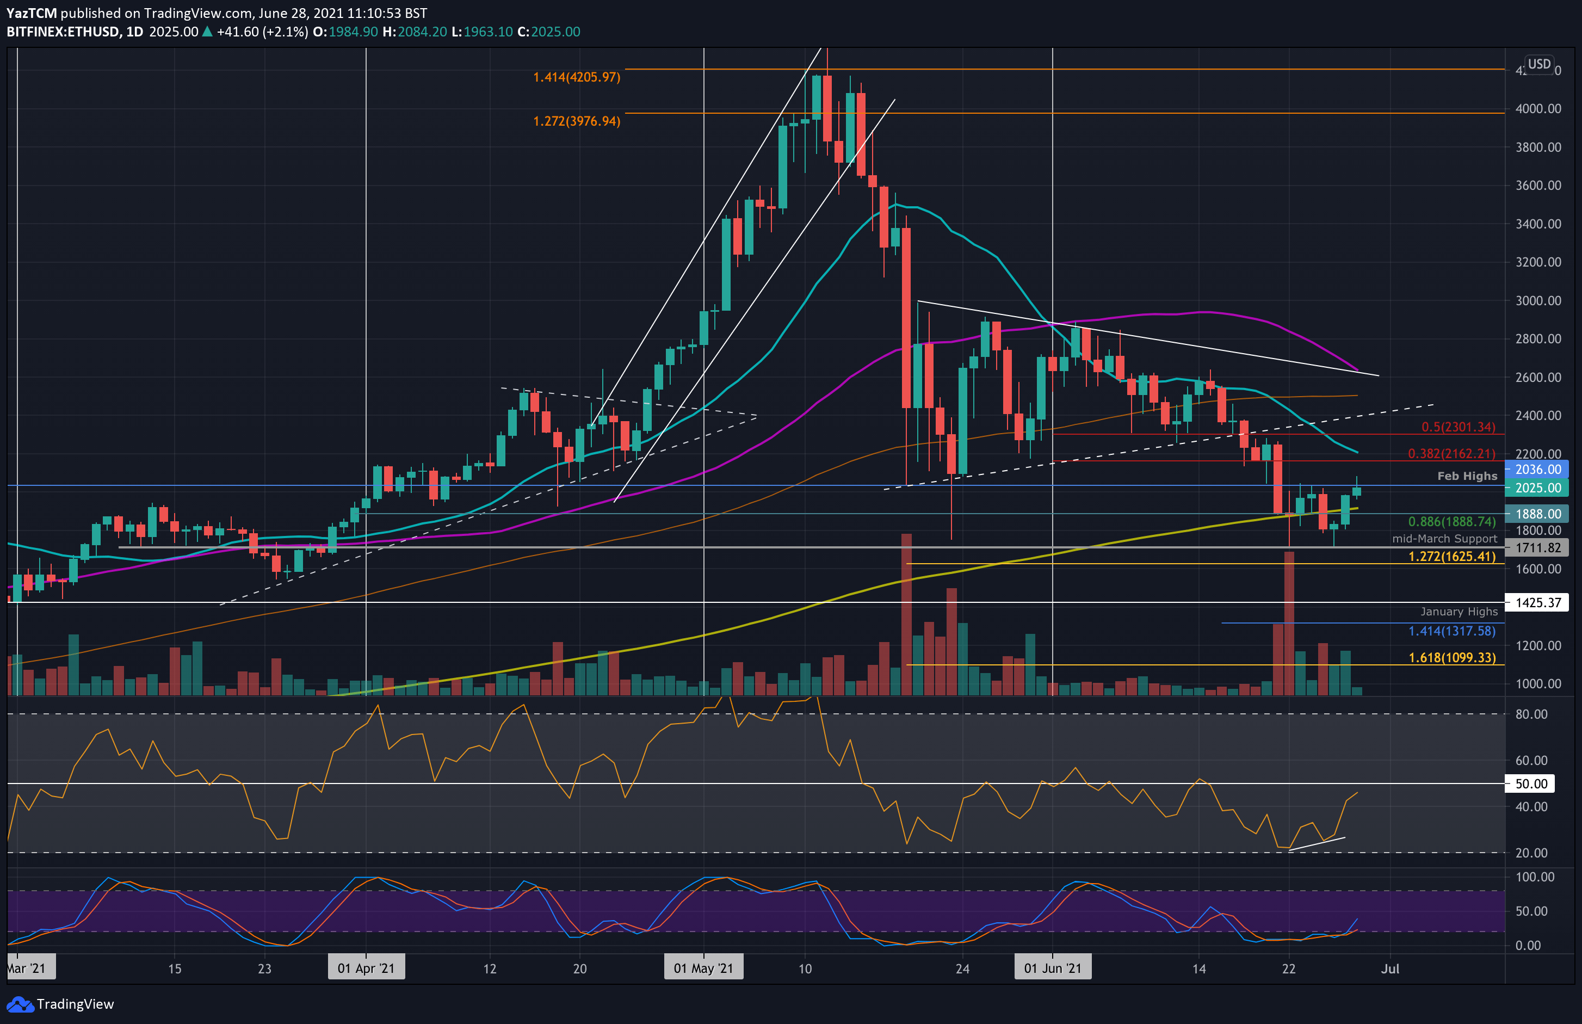Select the 1.272(3976.94) Fibonacci label
The image size is (1582, 1024).
[576, 121]
